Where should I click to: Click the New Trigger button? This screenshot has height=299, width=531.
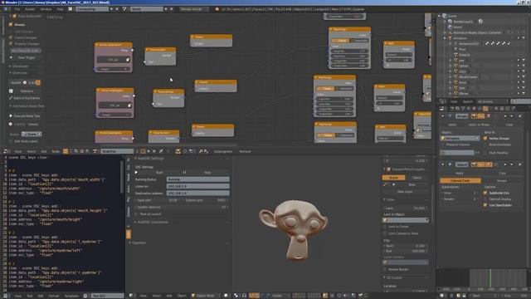pos(26,57)
